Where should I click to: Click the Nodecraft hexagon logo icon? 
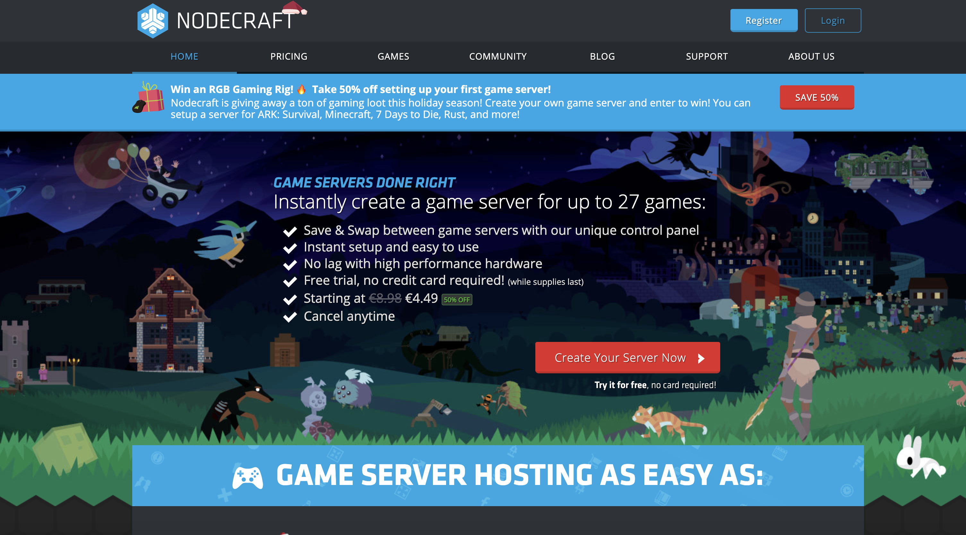pos(152,21)
